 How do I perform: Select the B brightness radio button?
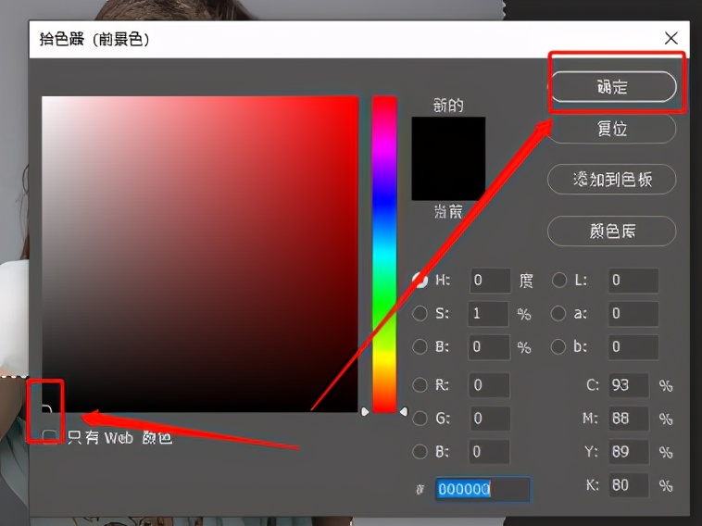click(420, 346)
